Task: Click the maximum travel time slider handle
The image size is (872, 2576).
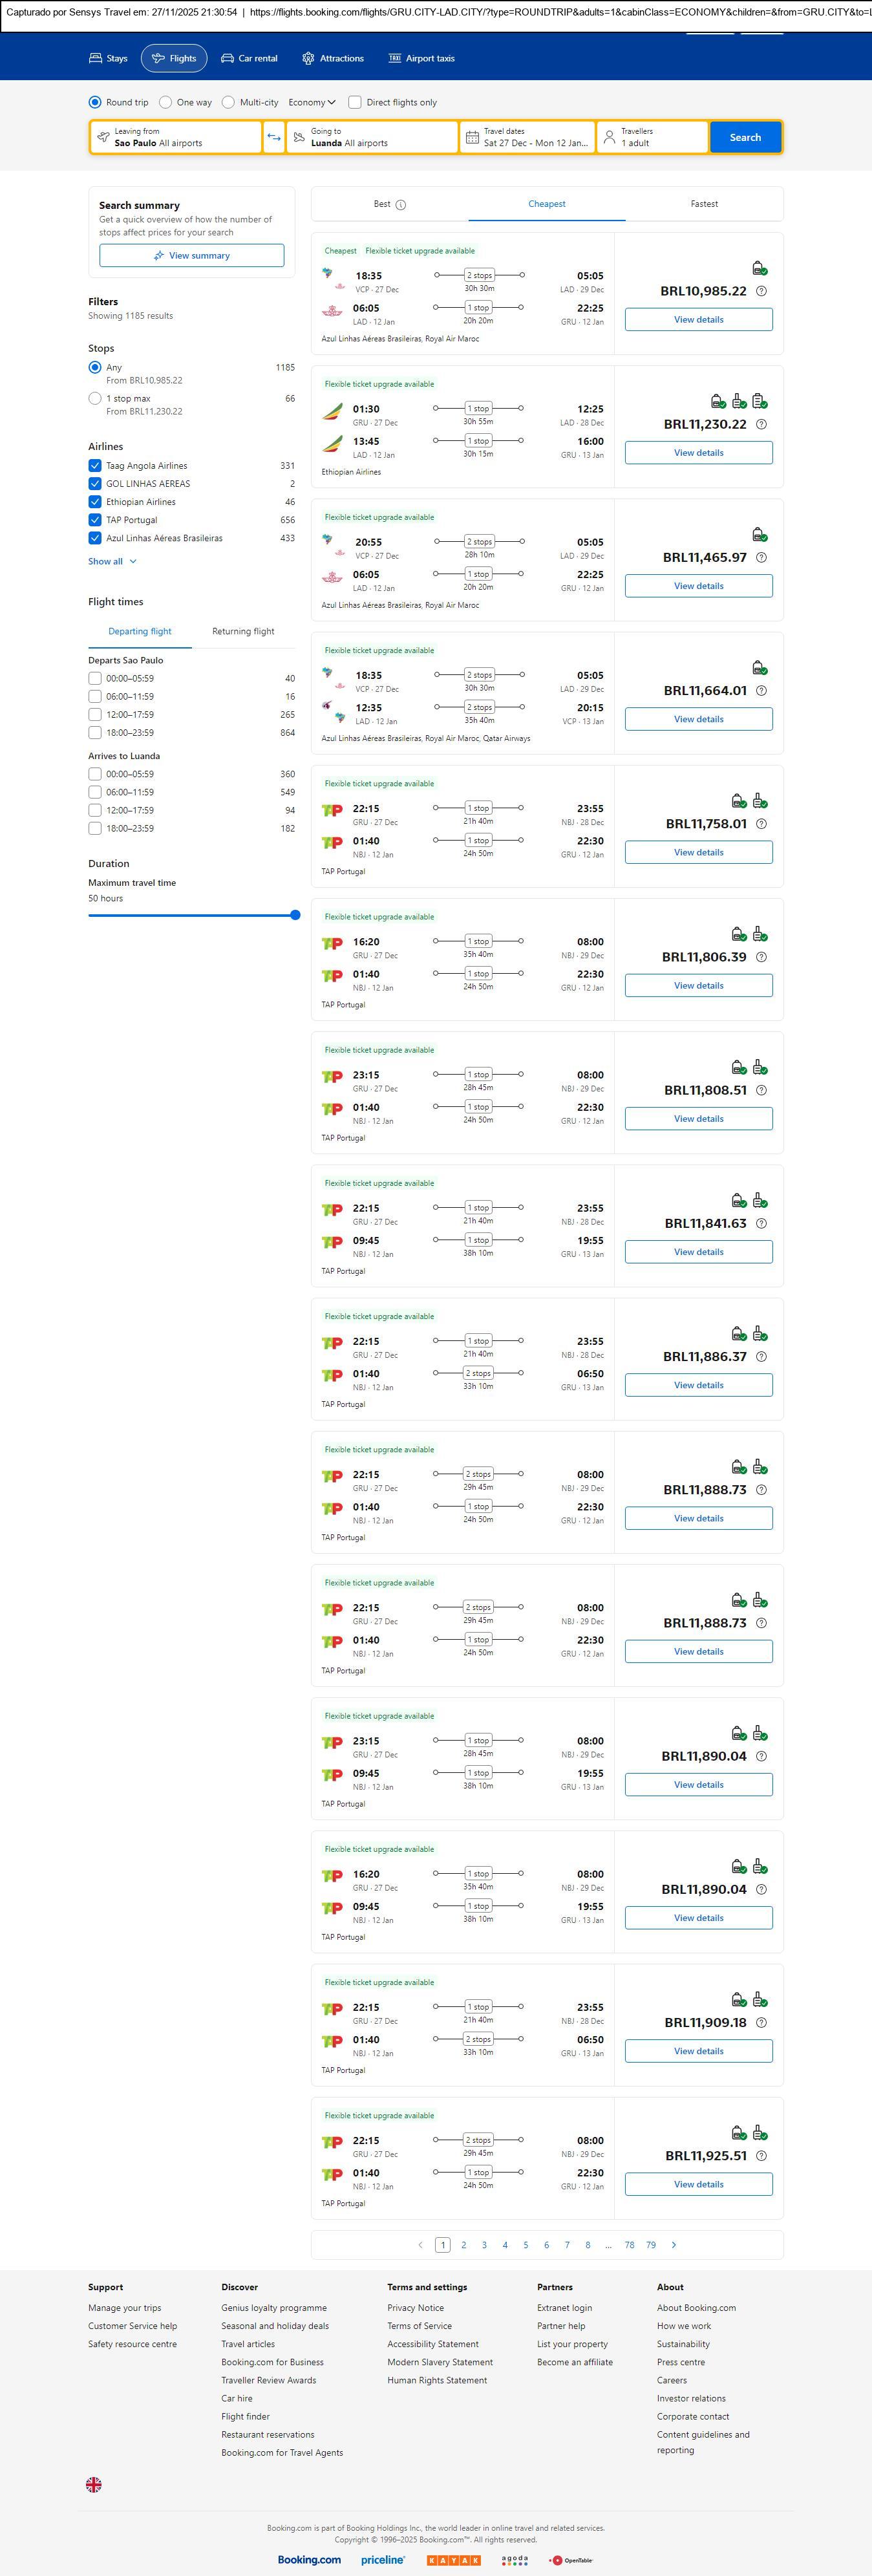Action: click(295, 915)
